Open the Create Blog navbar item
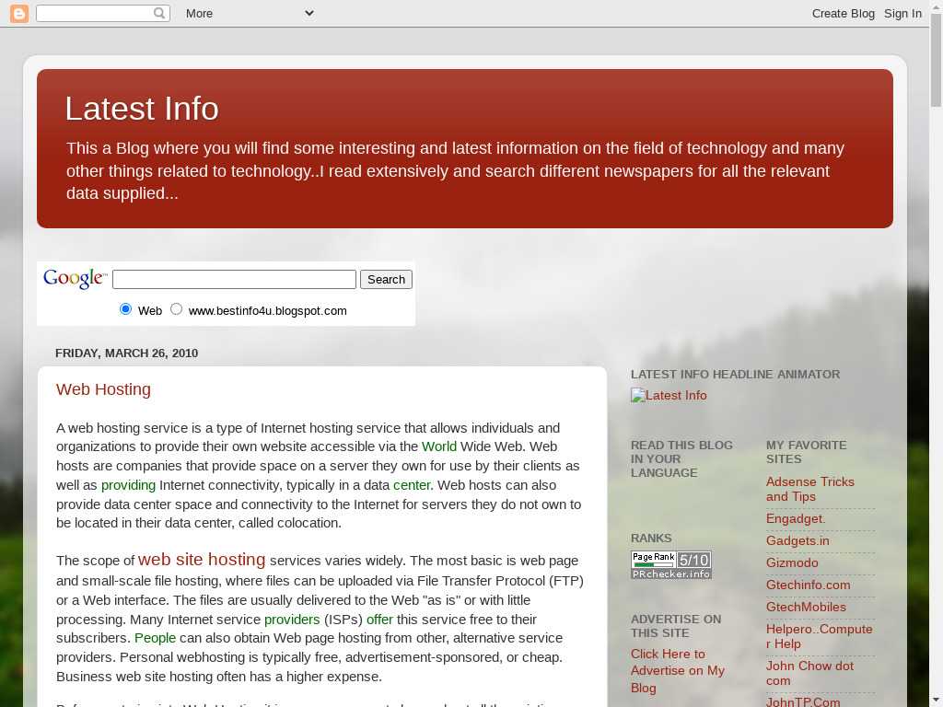This screenshot has height=707, width=943. 843,13
